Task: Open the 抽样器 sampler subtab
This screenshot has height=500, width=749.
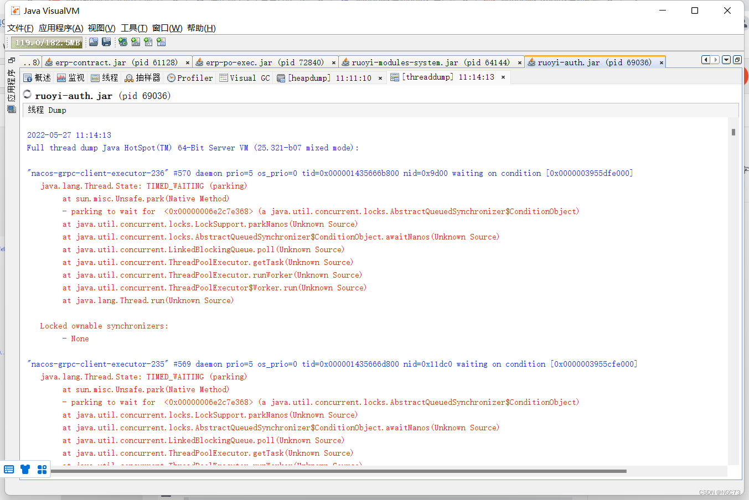Action: tap(143, 78)
